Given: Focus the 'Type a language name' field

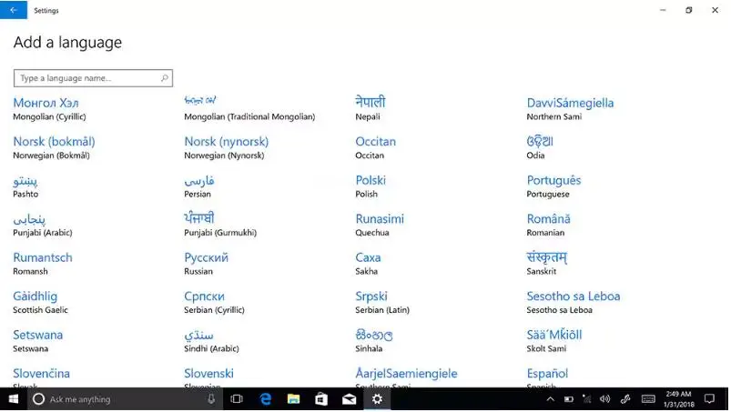Looking at the screenshot, I should [x=93, y=78].
